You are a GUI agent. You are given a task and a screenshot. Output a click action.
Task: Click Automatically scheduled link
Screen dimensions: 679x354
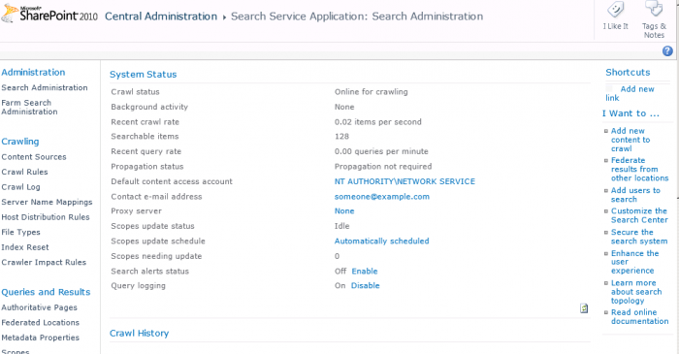(381, 241)
